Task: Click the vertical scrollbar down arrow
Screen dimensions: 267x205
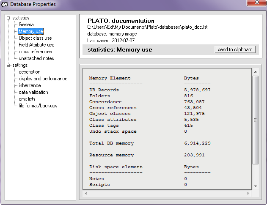Action: pyautogui.click(x=255, y=186)
